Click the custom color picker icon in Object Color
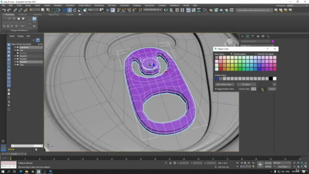 274,84
